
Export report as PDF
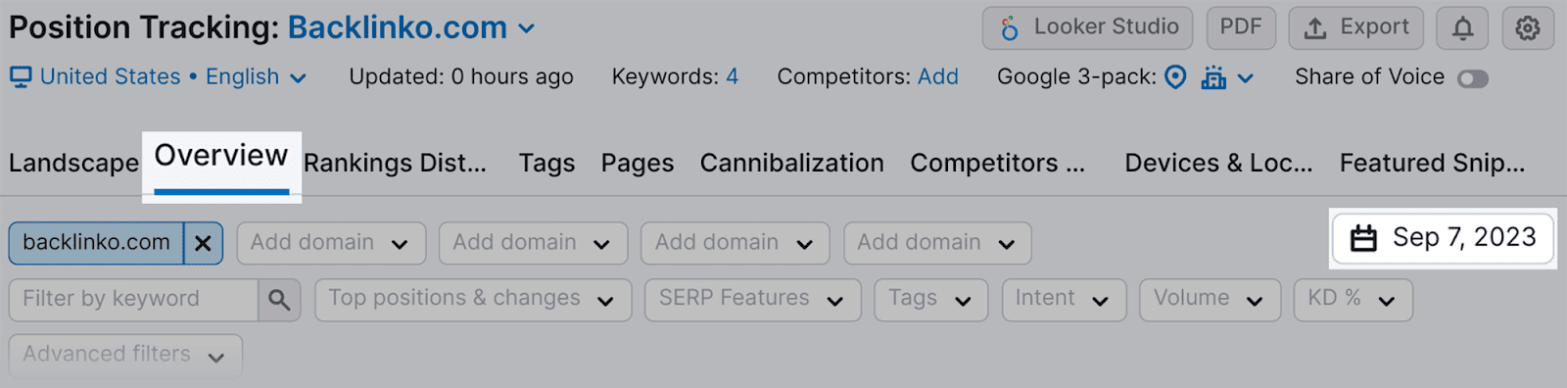tap(1241, 28)
